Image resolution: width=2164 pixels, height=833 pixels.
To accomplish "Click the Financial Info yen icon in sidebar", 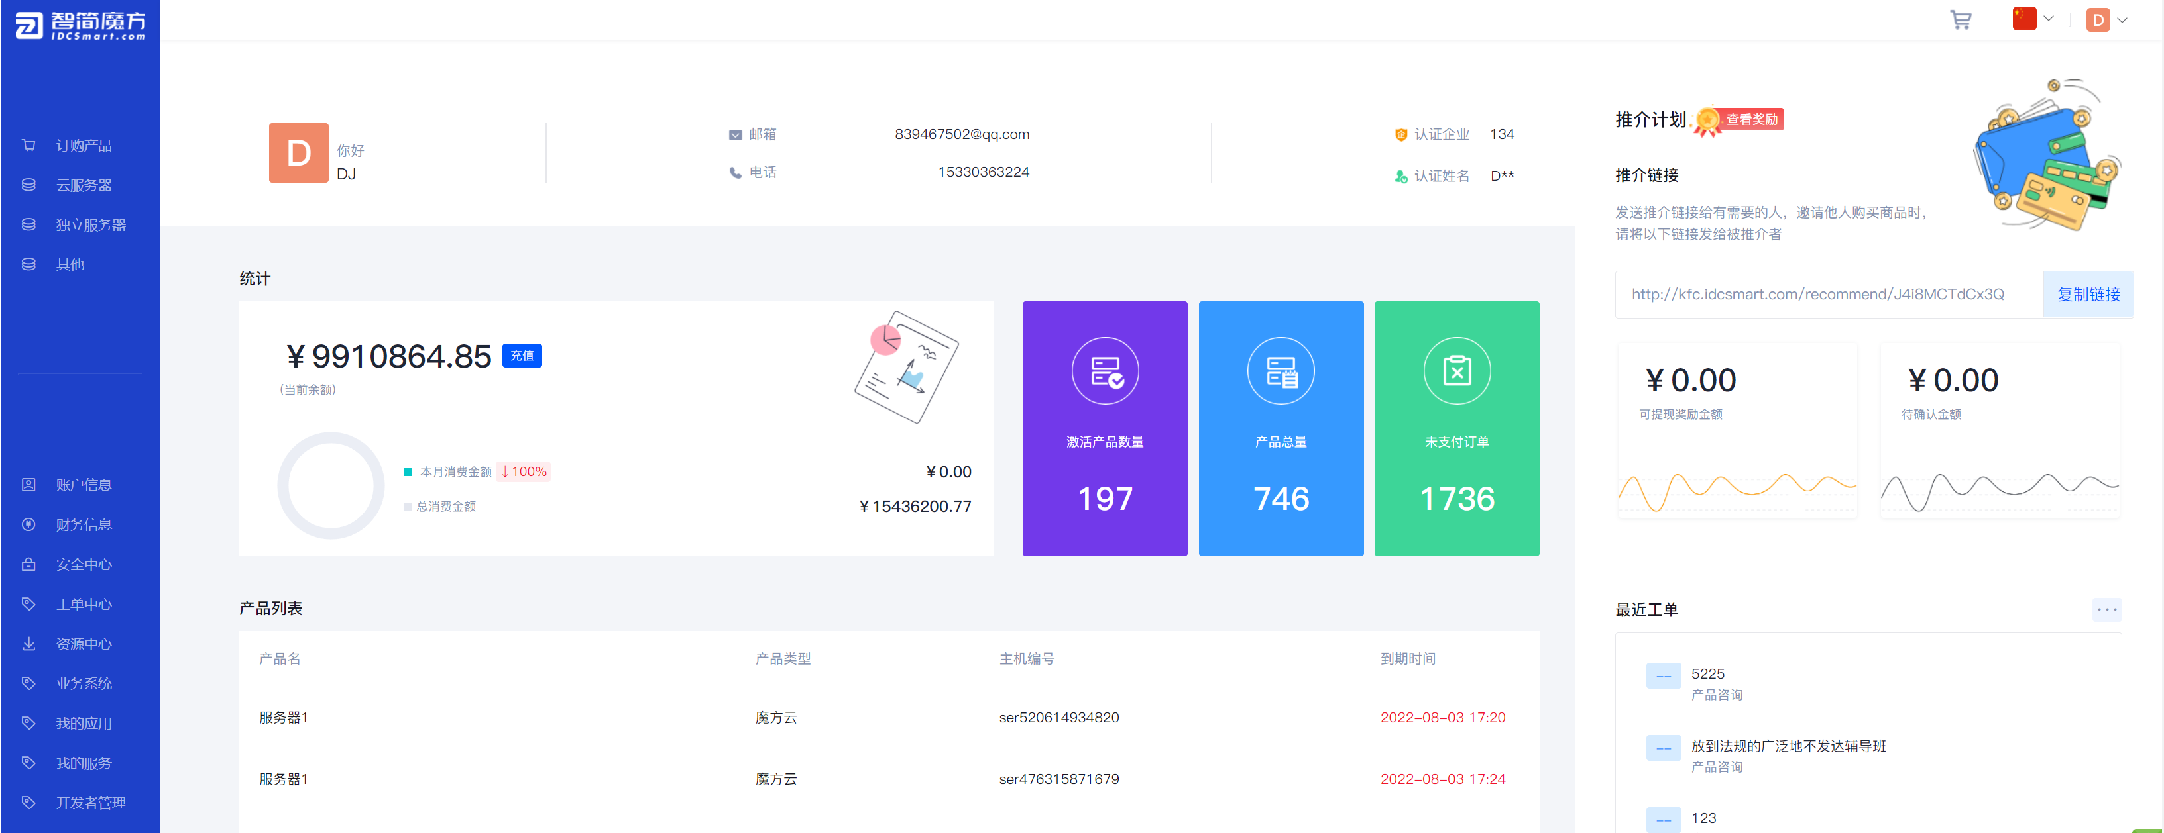I will pyautogui.click(x=28, y=524).
